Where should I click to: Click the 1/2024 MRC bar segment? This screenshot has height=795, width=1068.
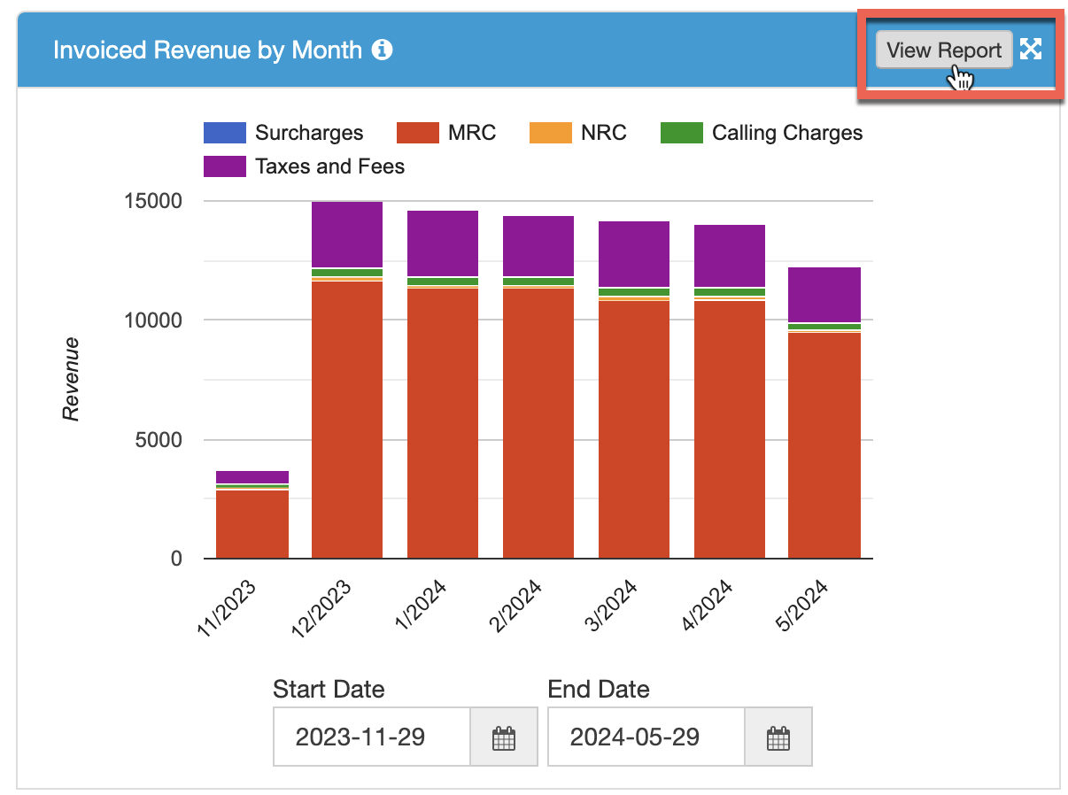point(443,423)
